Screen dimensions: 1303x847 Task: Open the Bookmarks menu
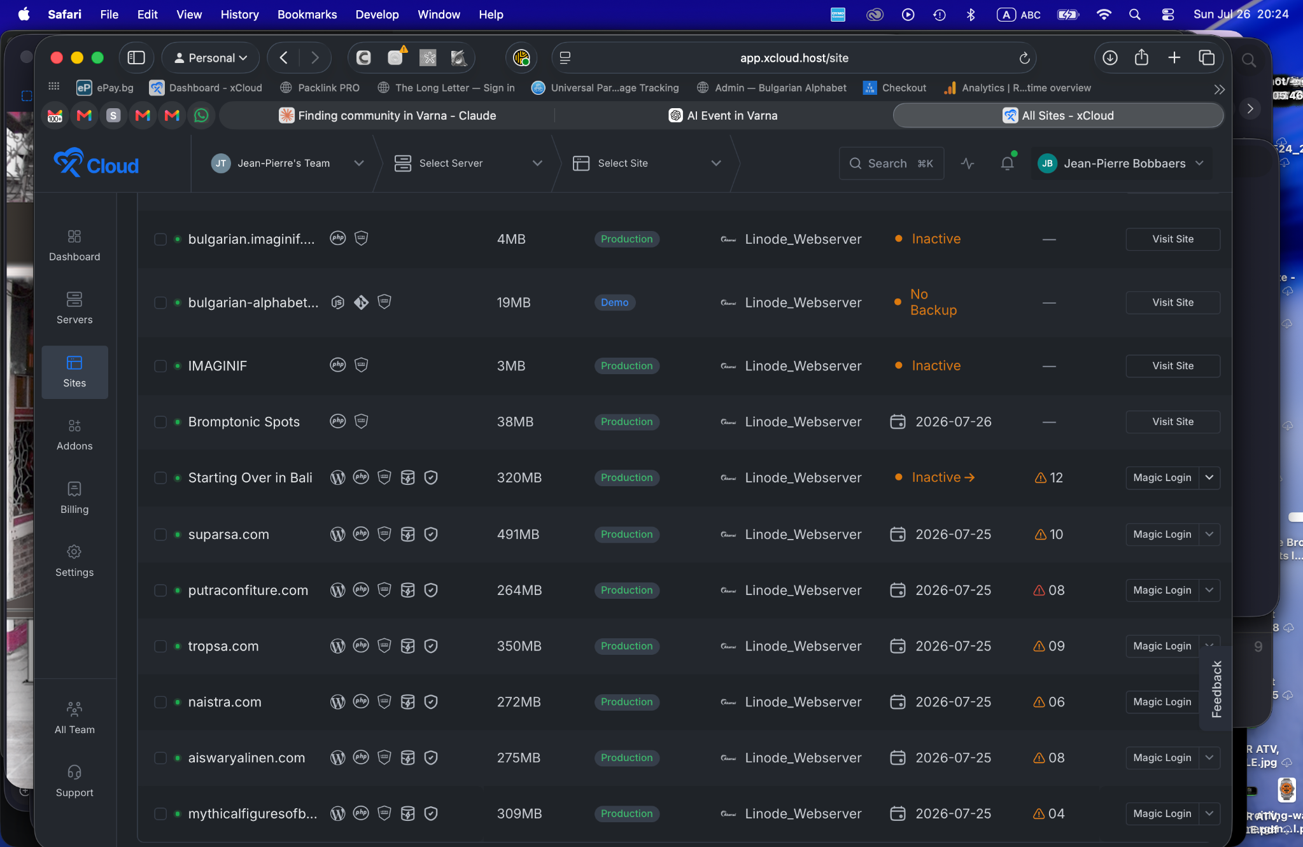click(x=307, y=14)
